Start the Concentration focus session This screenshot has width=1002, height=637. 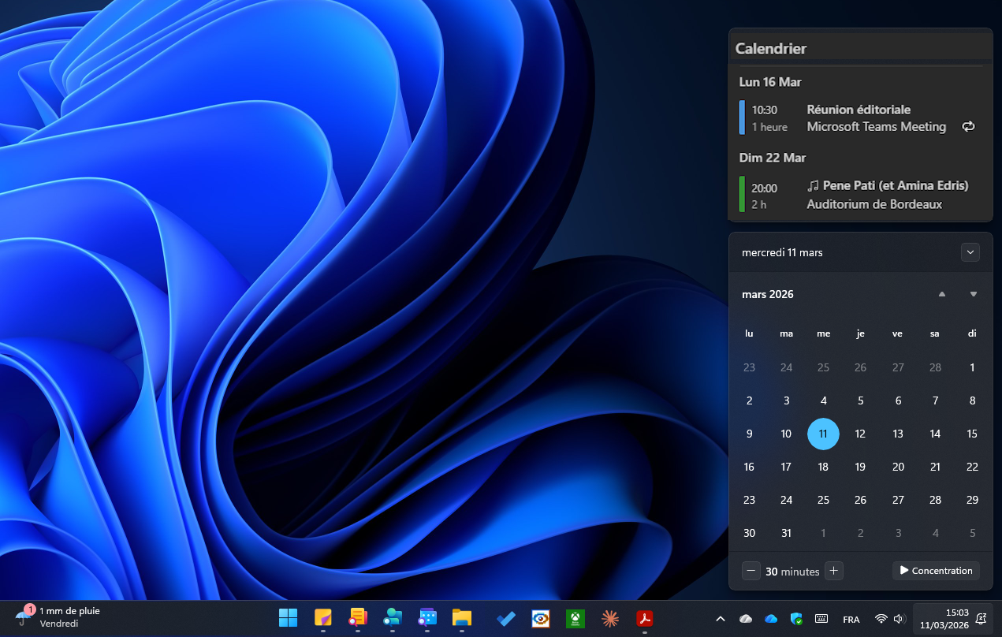click(x=936, y=571)
